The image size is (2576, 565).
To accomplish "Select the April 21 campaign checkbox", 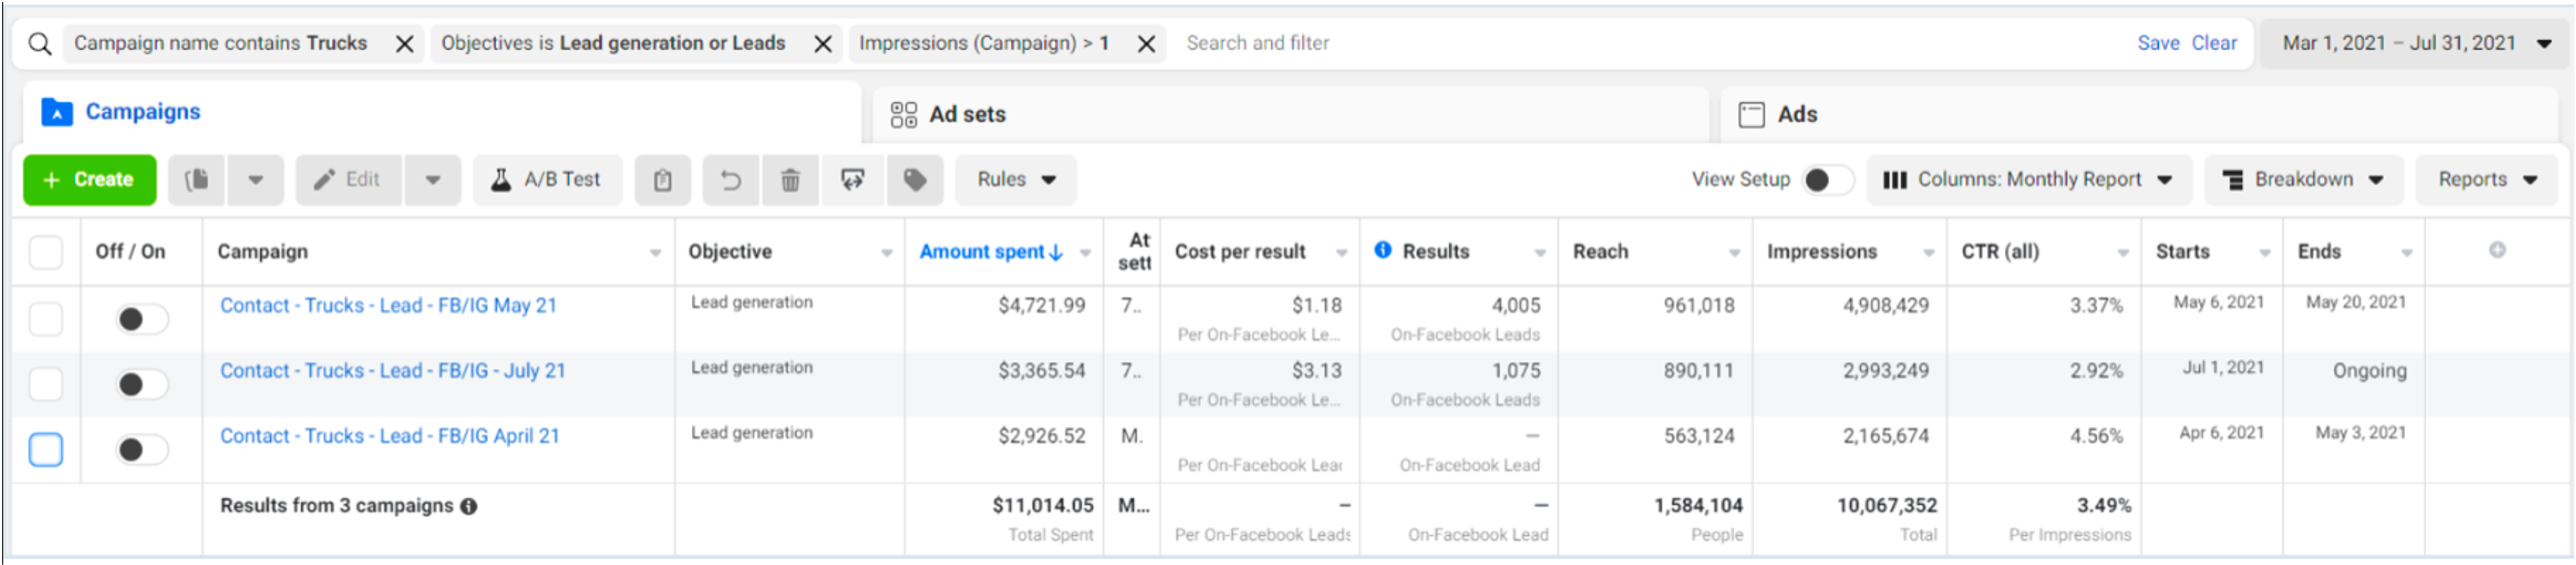I will pyautogui.click(x=46, y=450).
